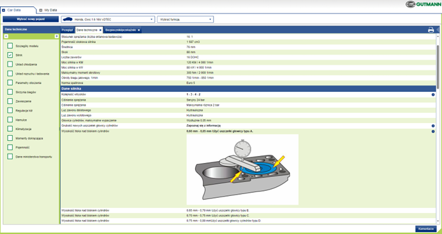This screenshot has height=234, width=442.
Task: Click the Średnica row label
Action: coord(67,47)
